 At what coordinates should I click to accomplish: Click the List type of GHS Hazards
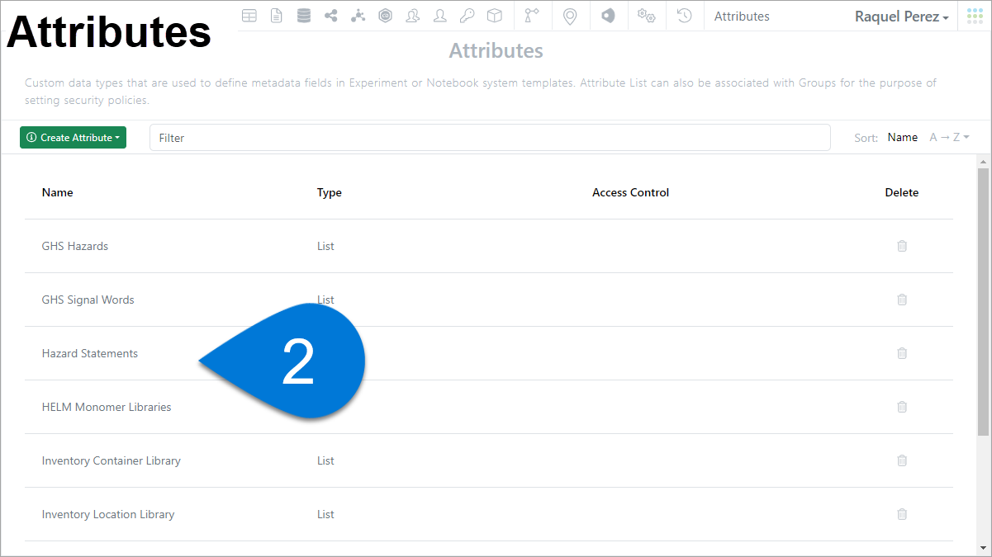coord(325,246)
